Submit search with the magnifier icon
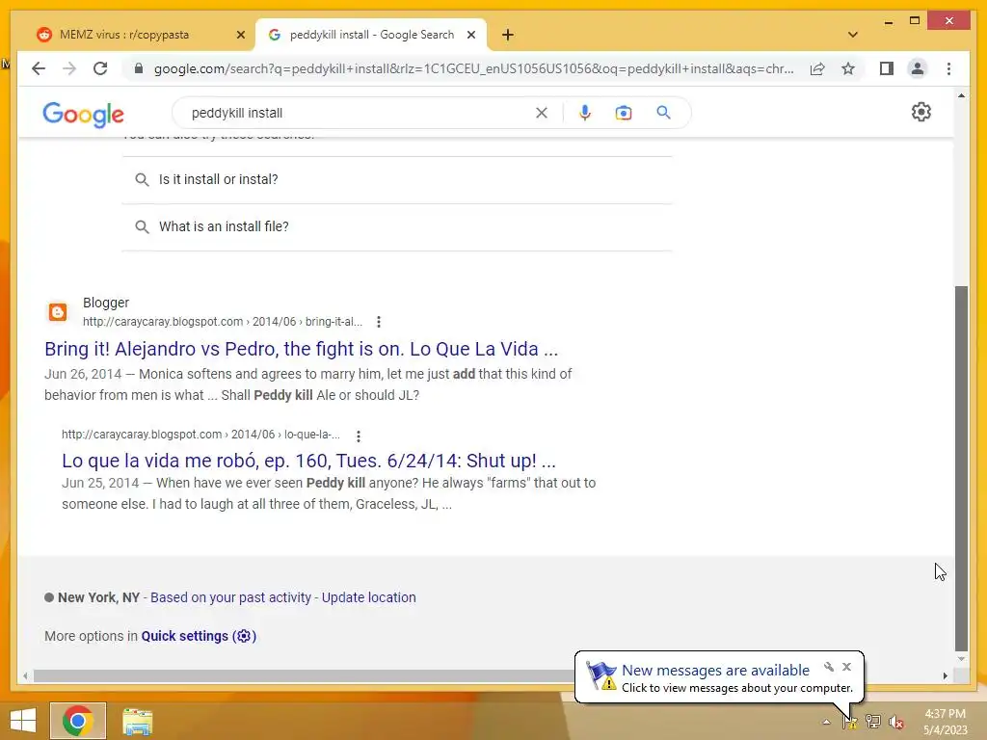 click(x=663, y=113)
